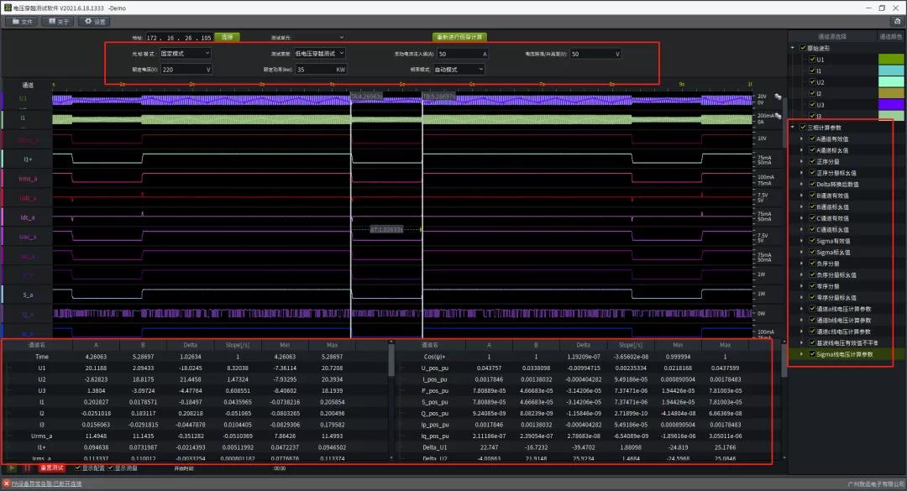The height and width of the screenshot is (491, 907).
Task: Open the 文件 file menu
Action: pyautogui.click(x=23, y=21)
